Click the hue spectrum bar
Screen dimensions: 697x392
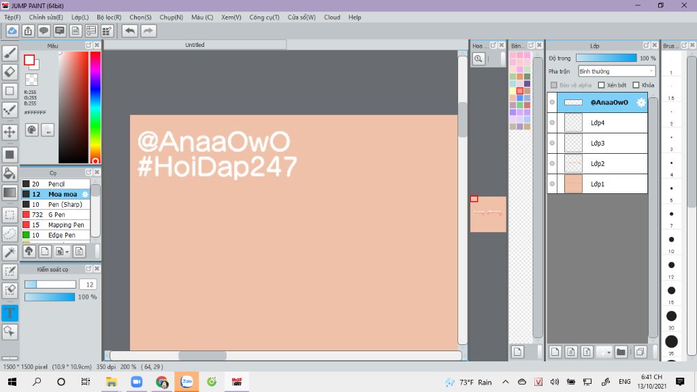point(95,107)
